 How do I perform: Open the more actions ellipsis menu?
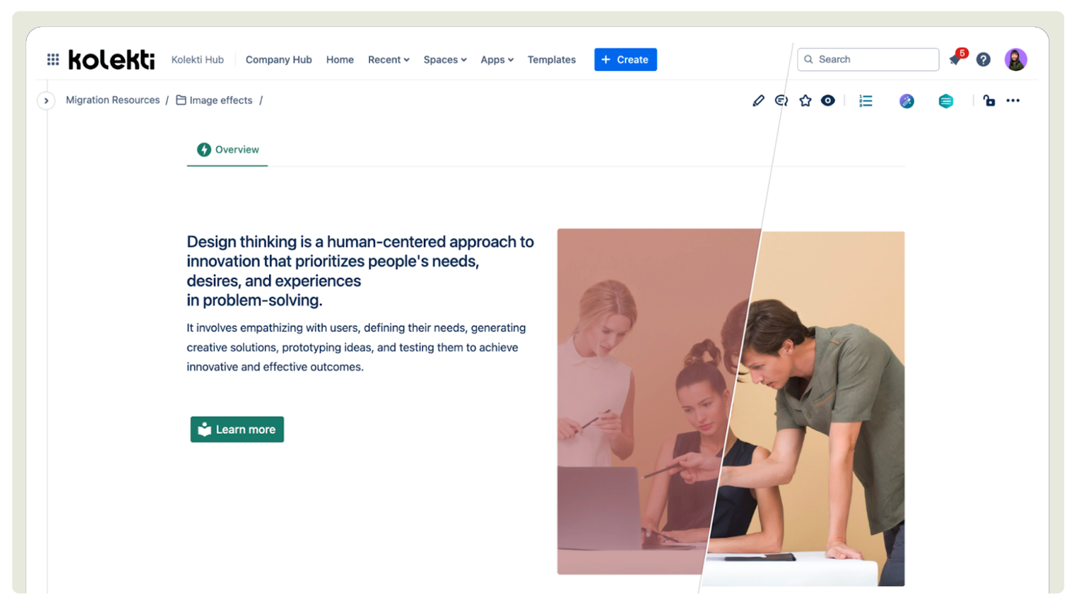(1013, 100)
